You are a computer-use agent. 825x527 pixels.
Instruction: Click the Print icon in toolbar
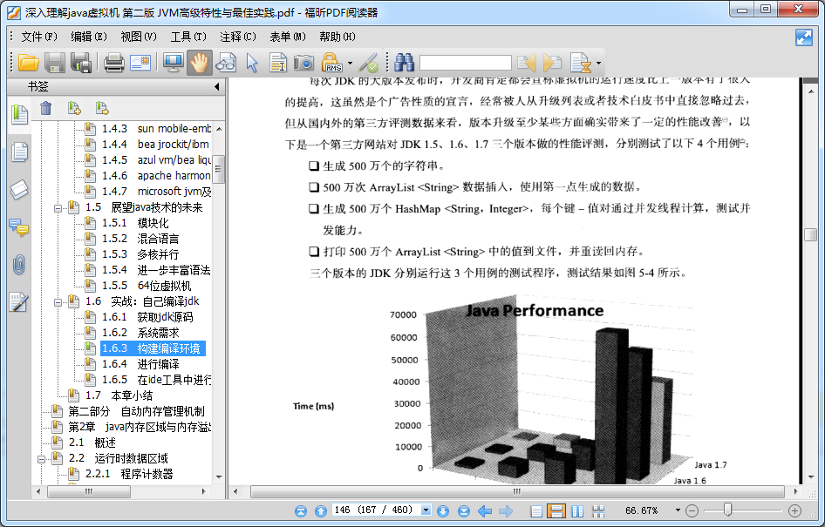tap(114, 63)
